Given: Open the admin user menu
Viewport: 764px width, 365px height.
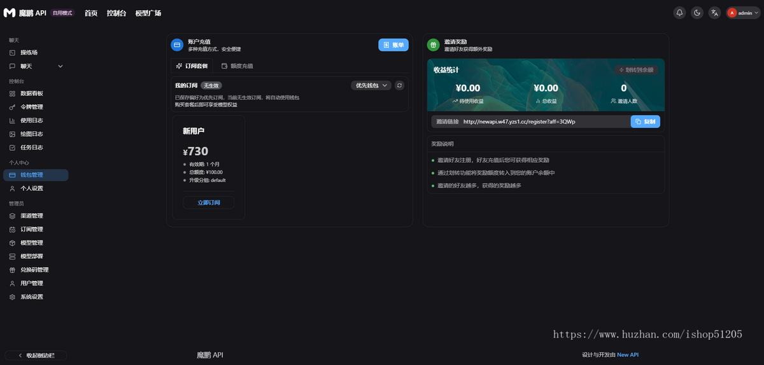Looking at the screenshot, I should click(743, 13).
